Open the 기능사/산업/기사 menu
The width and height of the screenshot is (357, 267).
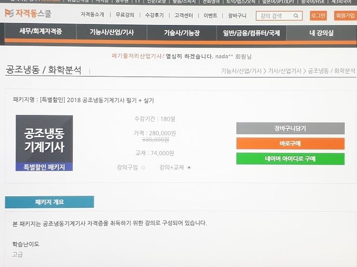pos(112,32)
